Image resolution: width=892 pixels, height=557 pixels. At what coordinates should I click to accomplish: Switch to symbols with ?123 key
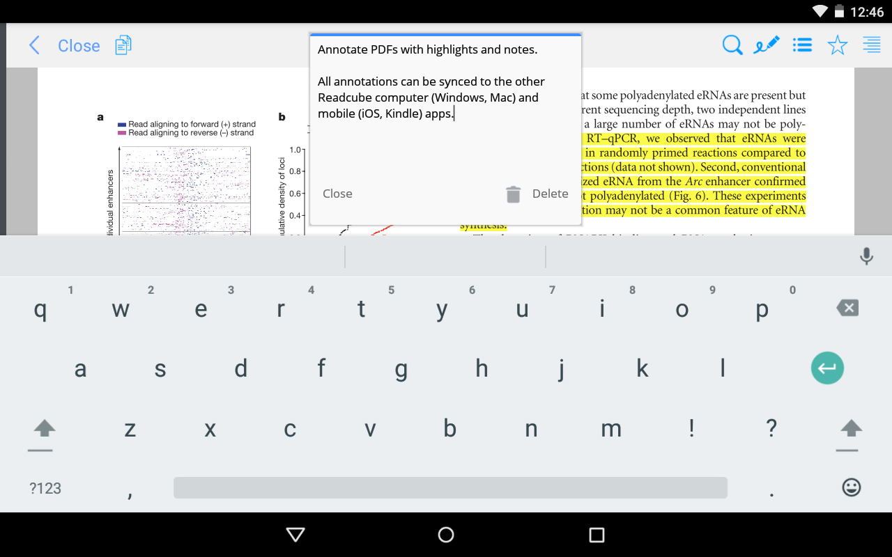click(x=45, y=489)
